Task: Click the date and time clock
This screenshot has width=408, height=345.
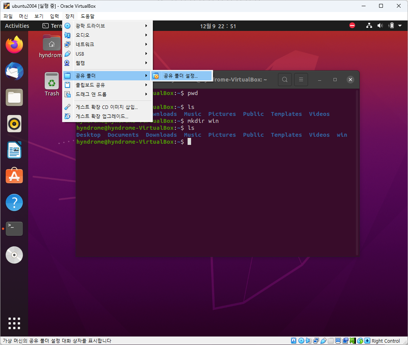Action: tap(218, 26)
